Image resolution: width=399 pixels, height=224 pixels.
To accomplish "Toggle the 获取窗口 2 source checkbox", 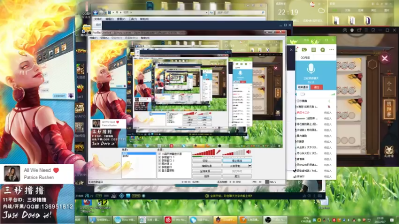I will (160, 160).
